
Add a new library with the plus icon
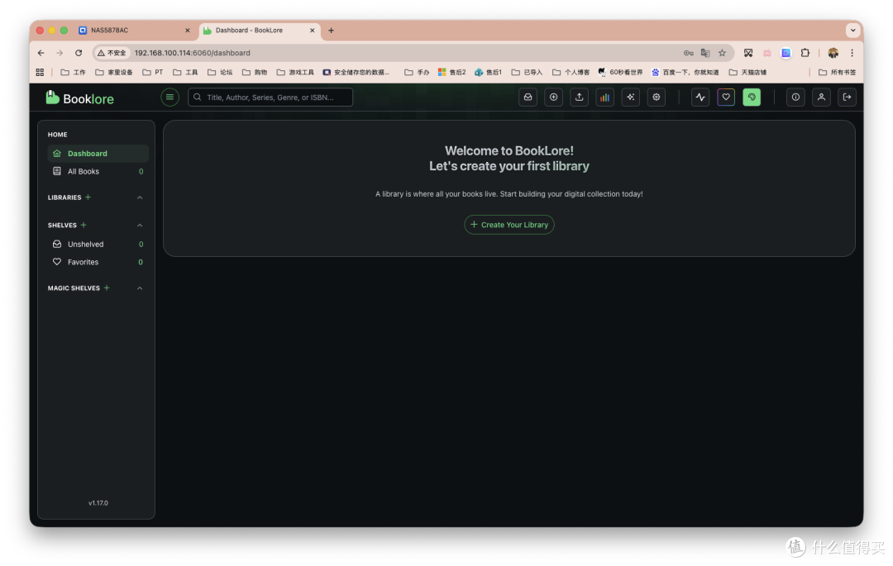[x=88, y=197]
